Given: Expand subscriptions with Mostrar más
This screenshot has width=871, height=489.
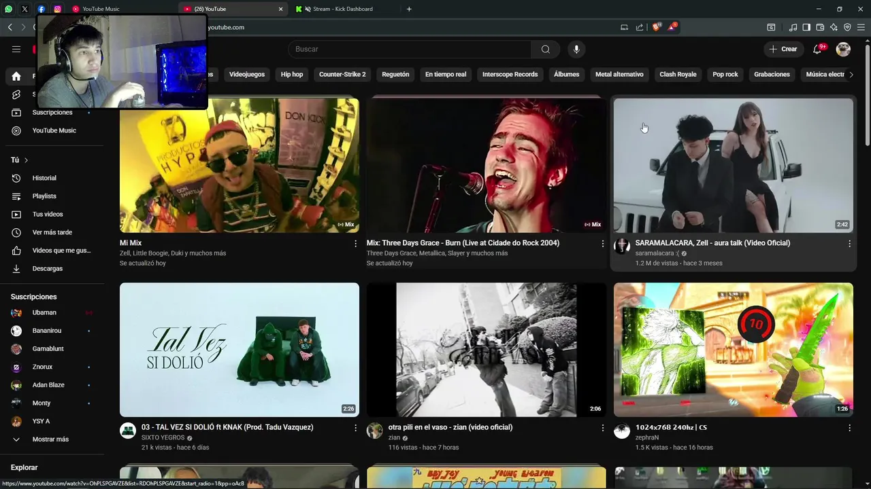Looking at the screenshot, I should point(50,439).
